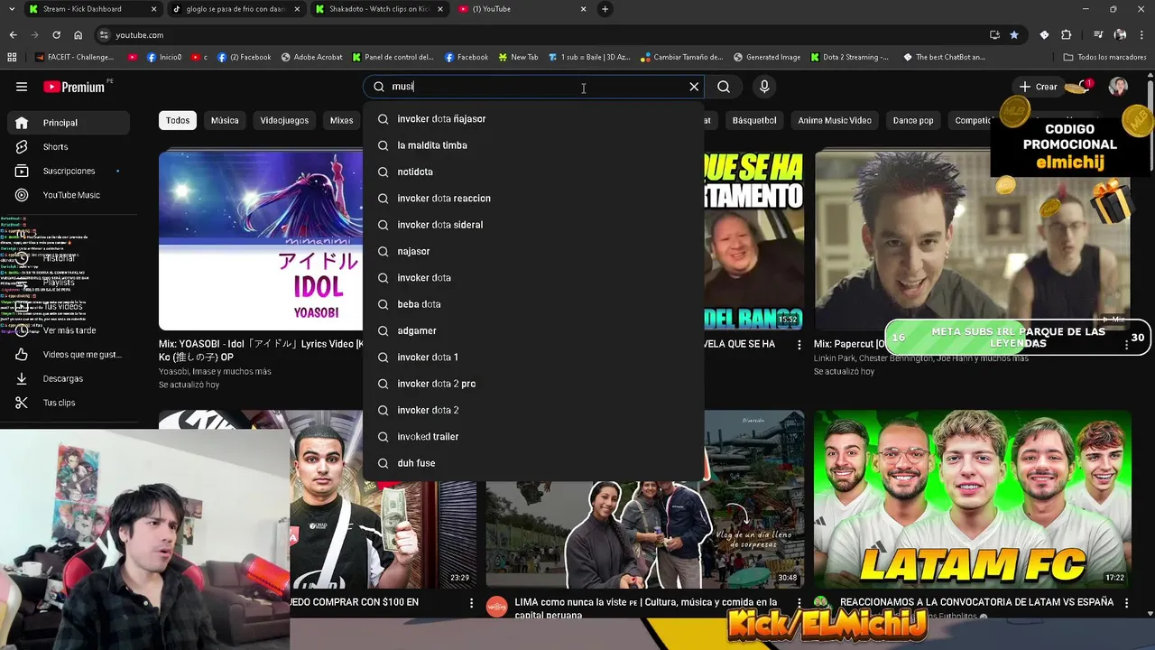This screenshot has height=650, width=1155.
Task: Open options for VELA QUE SE HA video
Action: pyautogui.click(x=799, y=344)
